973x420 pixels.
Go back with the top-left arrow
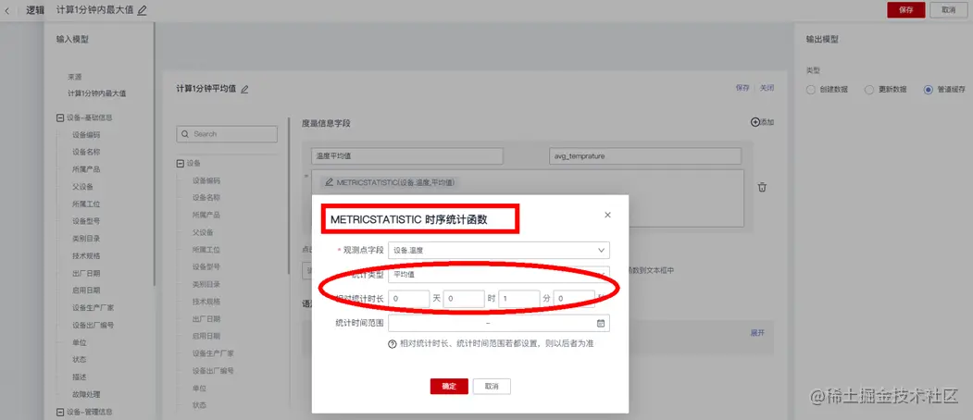6,10
